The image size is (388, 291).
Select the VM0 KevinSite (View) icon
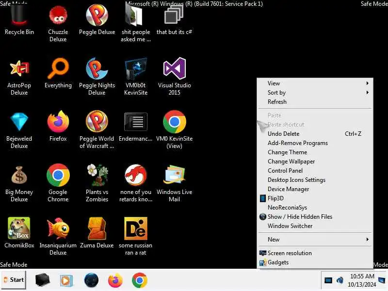coord(174,129)
